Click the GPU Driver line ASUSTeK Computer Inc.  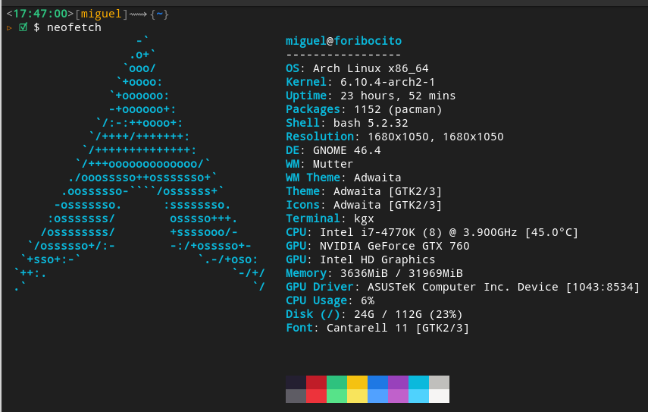click(463, 287)
